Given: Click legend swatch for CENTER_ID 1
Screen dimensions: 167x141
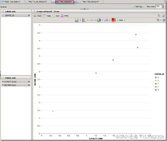Looking at the screenshot, I should [x=156, y=80].
